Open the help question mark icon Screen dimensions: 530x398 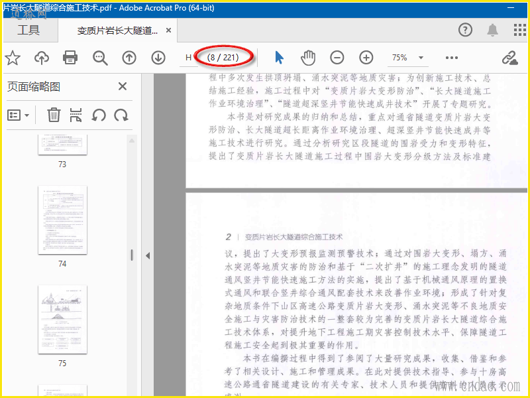(465, 30)
